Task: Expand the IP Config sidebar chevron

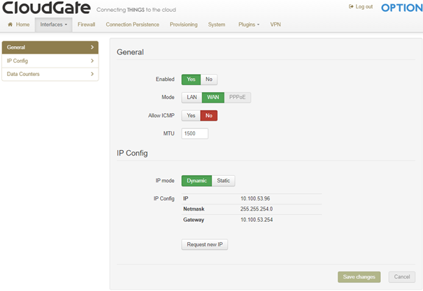Action: (x=92, y=61)
